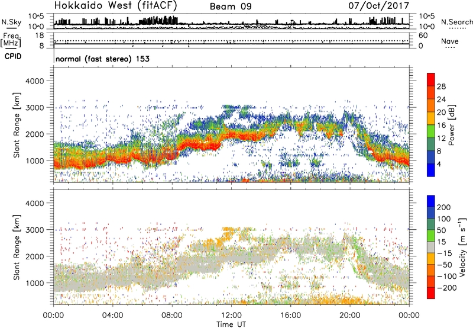Click the 'N.Search' legend label
The height and width of the screenshot is (328, 473).
pos(456,22)
